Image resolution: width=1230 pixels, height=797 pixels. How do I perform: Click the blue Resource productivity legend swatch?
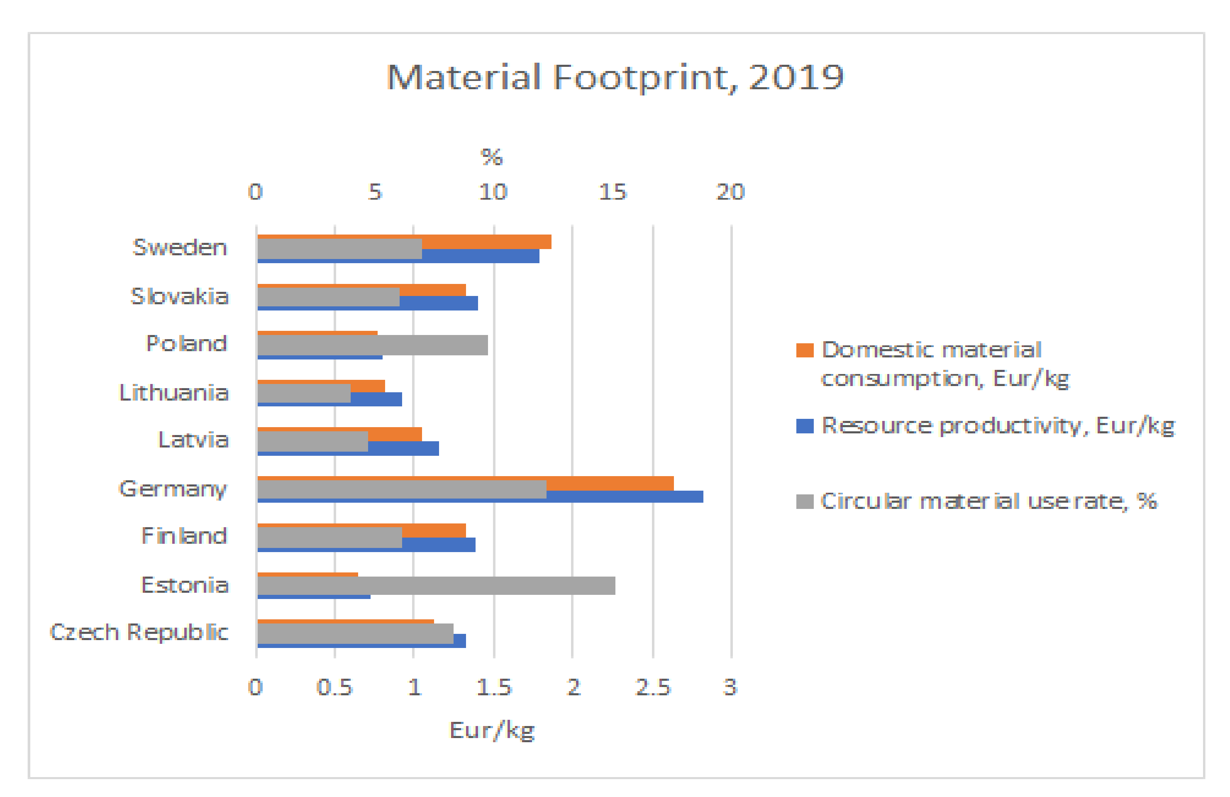805,426
